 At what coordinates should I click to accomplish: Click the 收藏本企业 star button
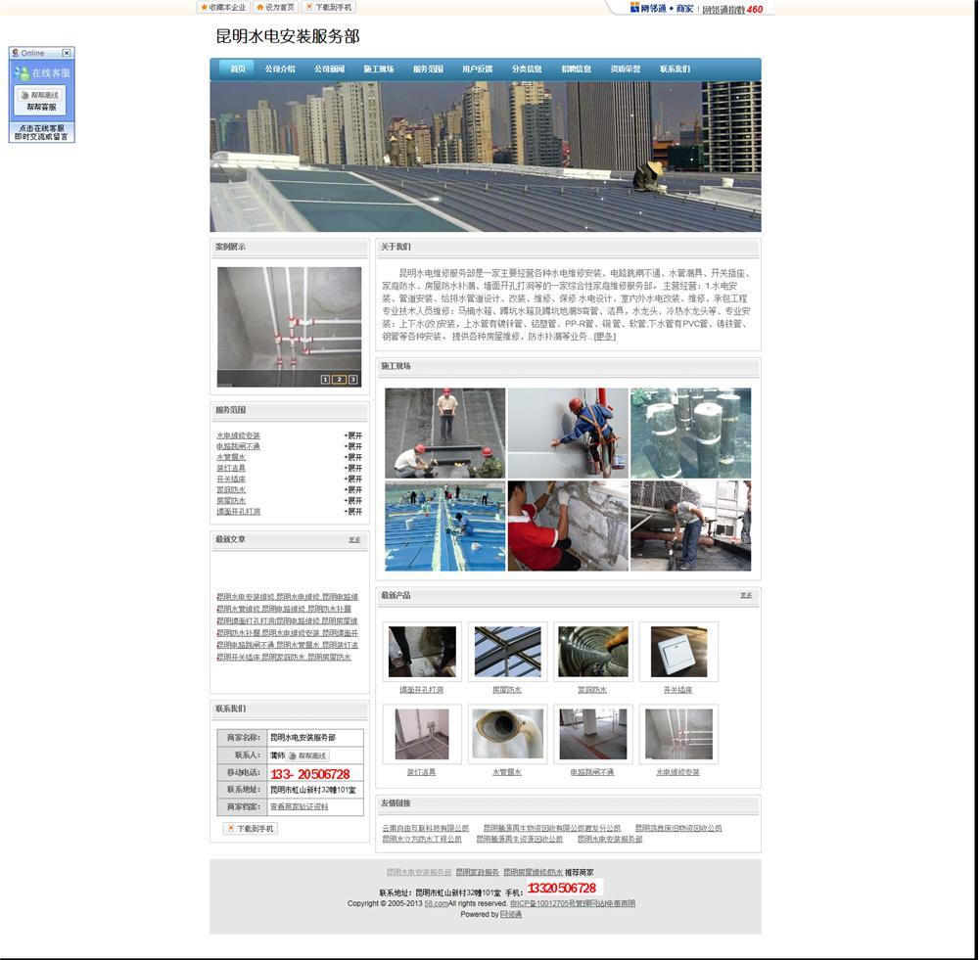tap(223, 7)
